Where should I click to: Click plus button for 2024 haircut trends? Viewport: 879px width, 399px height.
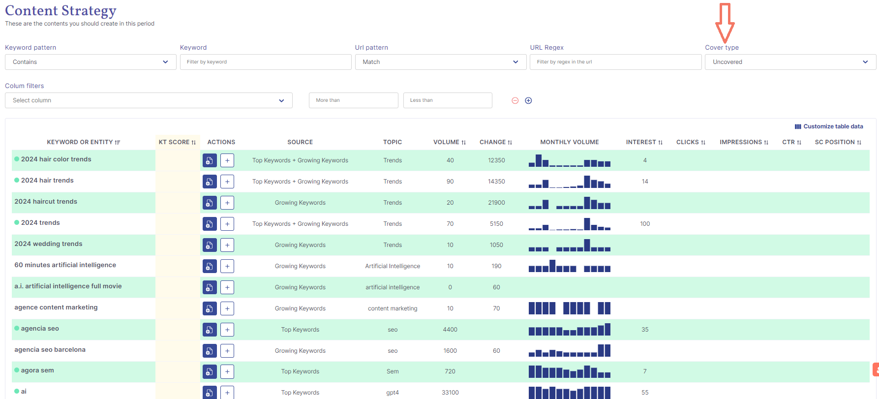(227, 203)
